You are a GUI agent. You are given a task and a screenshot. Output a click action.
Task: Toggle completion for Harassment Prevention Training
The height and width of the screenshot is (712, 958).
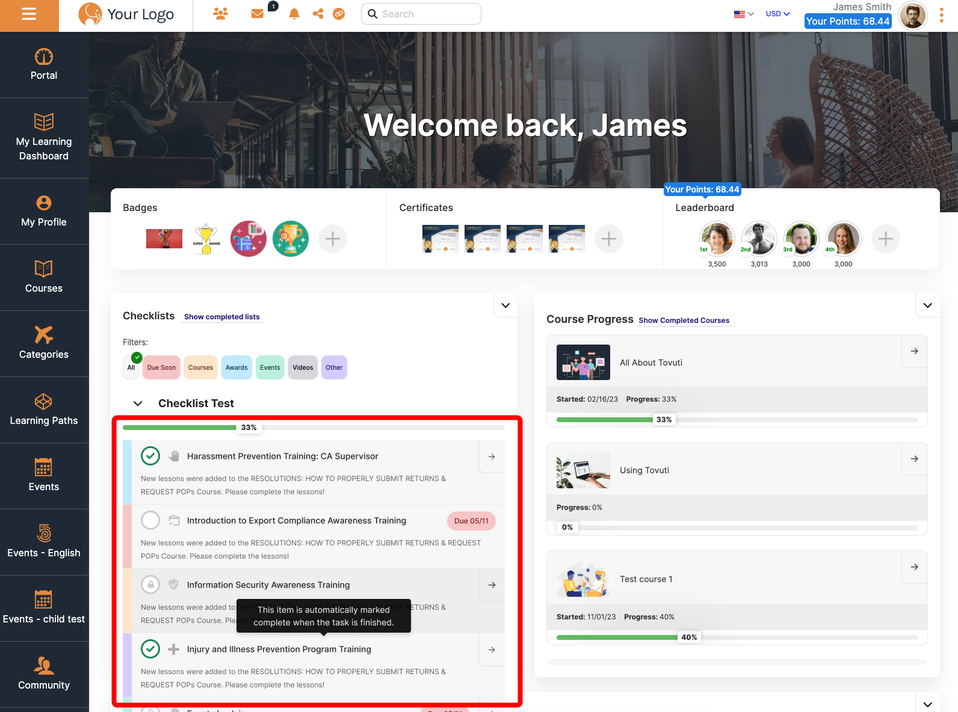pyautogui.click(x=150, y=456)
